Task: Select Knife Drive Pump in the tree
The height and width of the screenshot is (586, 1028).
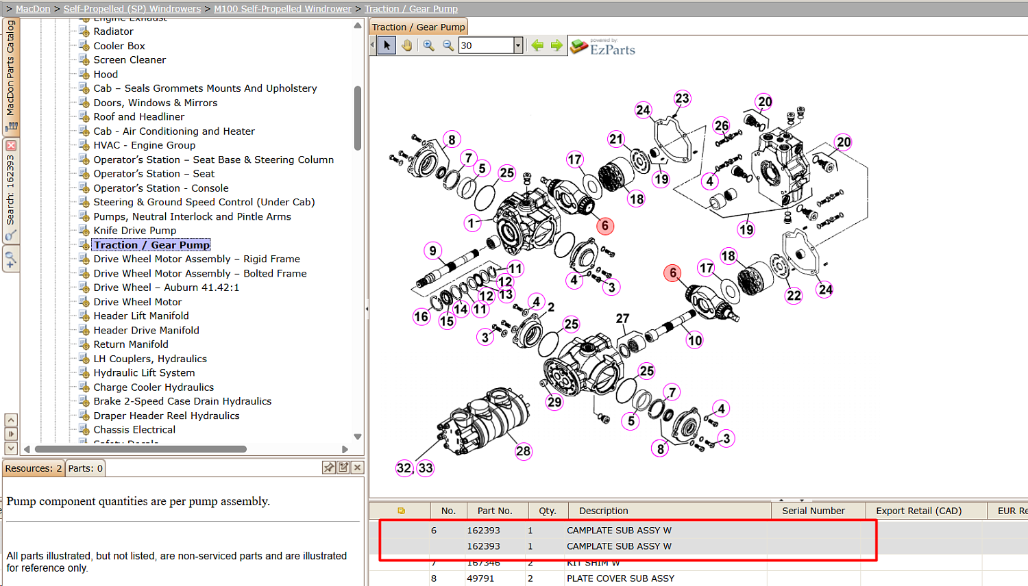Action: coord(135,231)
